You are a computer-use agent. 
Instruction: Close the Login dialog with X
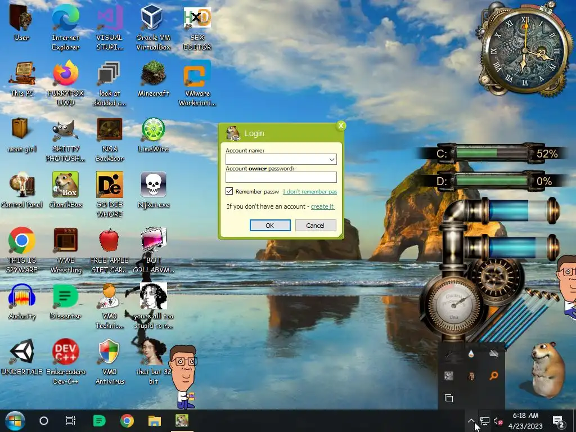coord(341,125)
